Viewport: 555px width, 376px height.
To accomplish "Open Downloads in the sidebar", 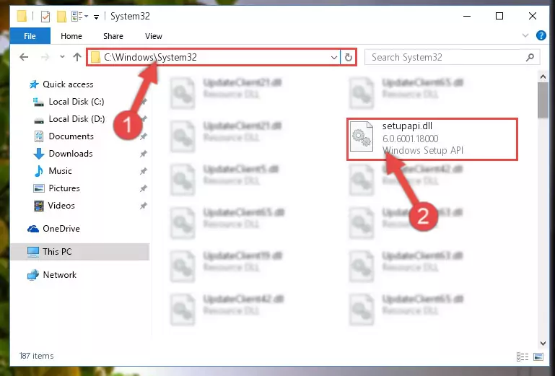I will click(71, 154).
